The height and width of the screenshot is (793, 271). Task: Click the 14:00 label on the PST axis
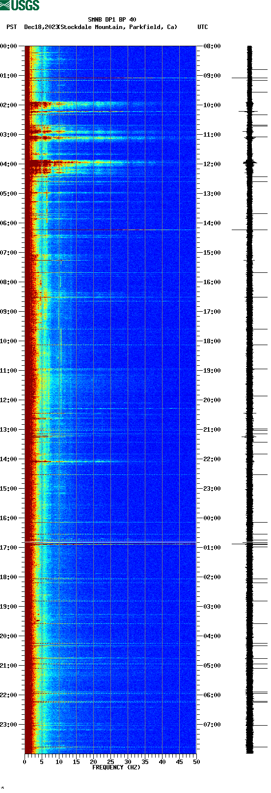pos(9,459)
